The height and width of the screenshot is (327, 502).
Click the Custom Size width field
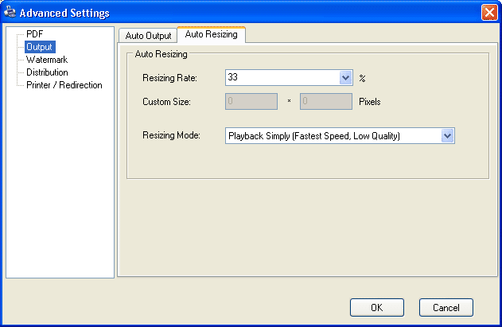251,102
